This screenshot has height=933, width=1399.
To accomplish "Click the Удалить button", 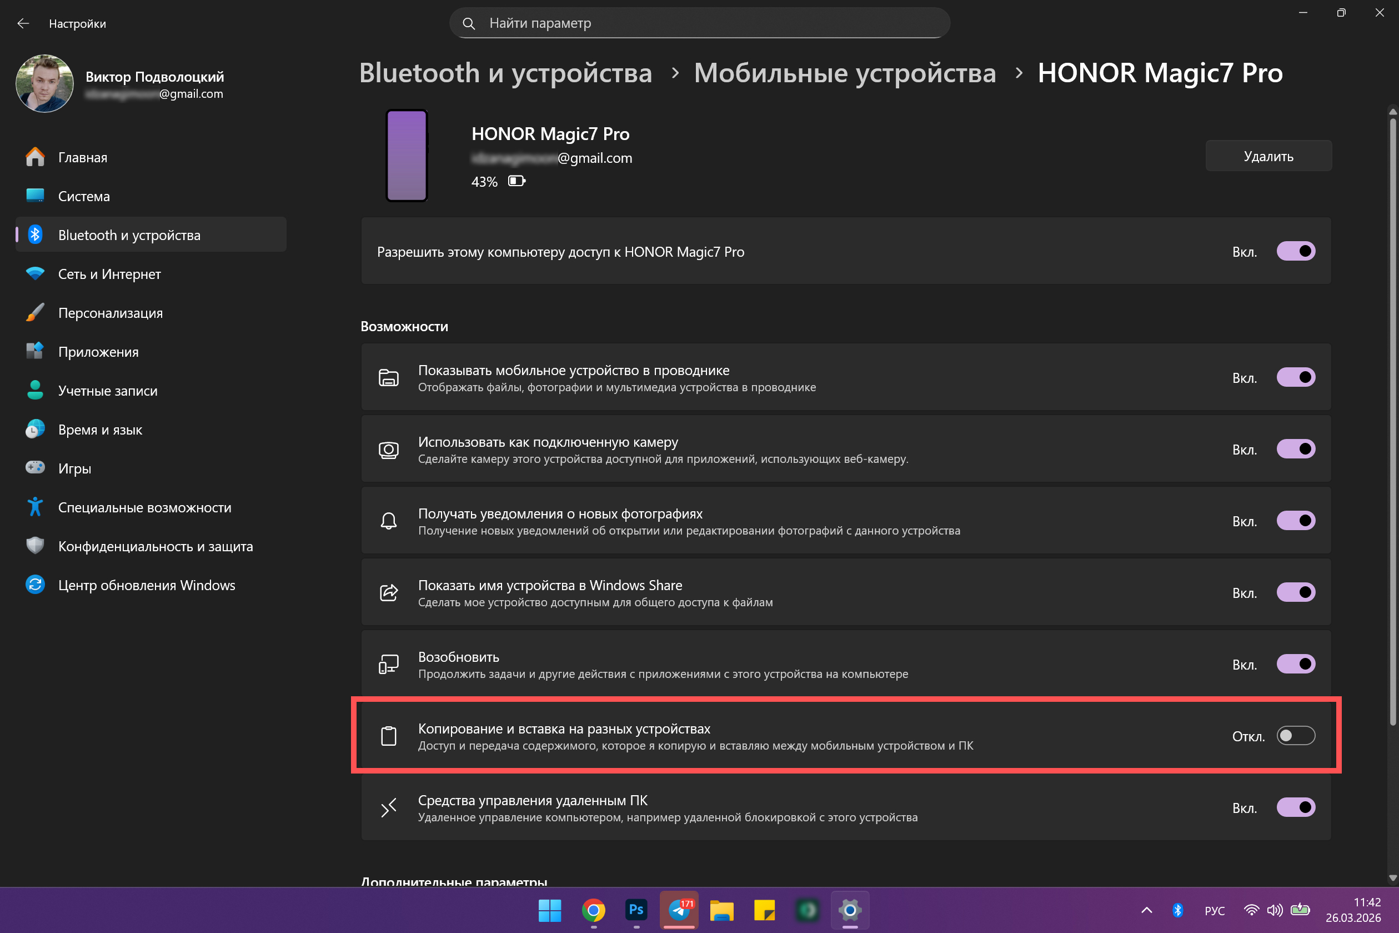I will [x=1268, y=156].
